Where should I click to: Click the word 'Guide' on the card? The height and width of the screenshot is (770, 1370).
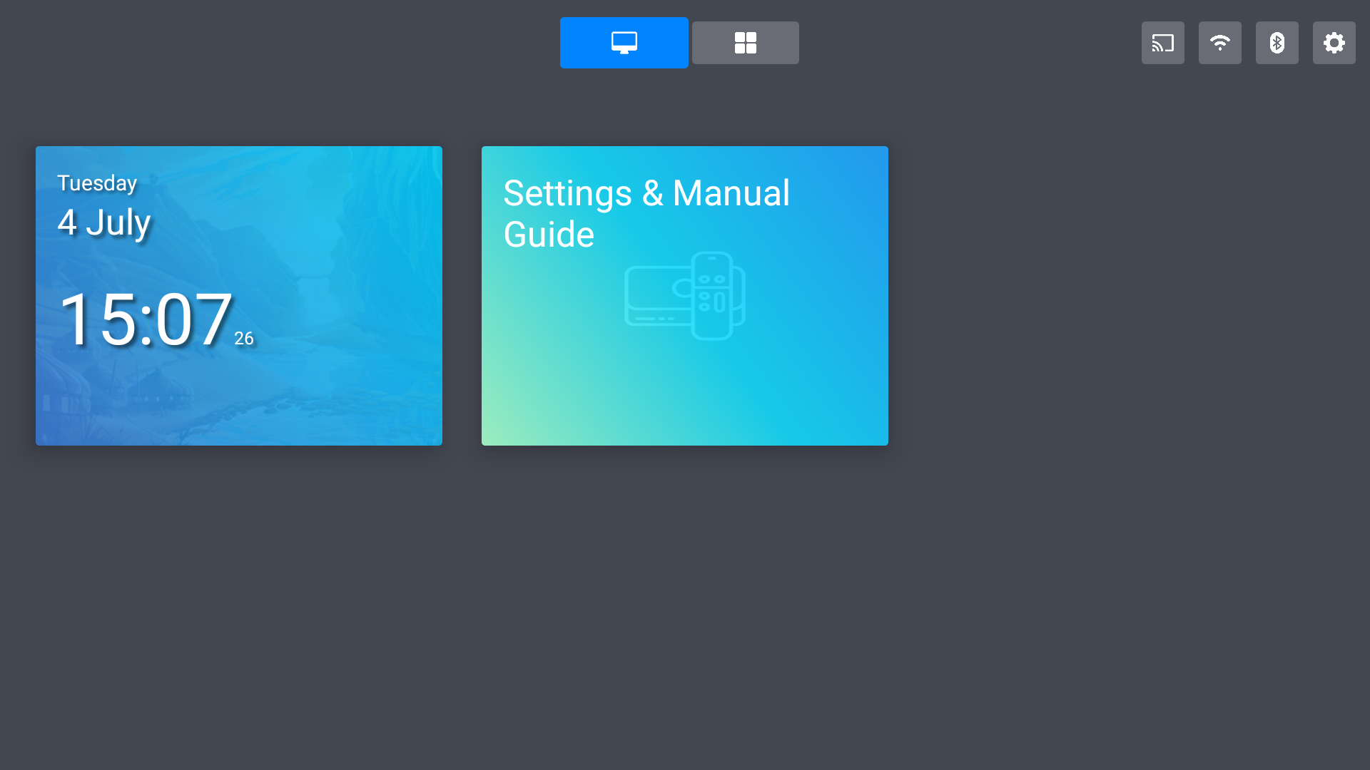coord(549,235)
